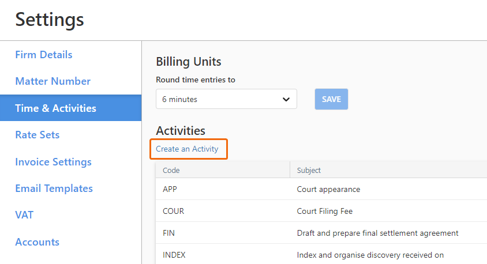This screenshot has width=487, height=264.
Task: Open the Court Filing Fee activity
Action: (324, 211)
